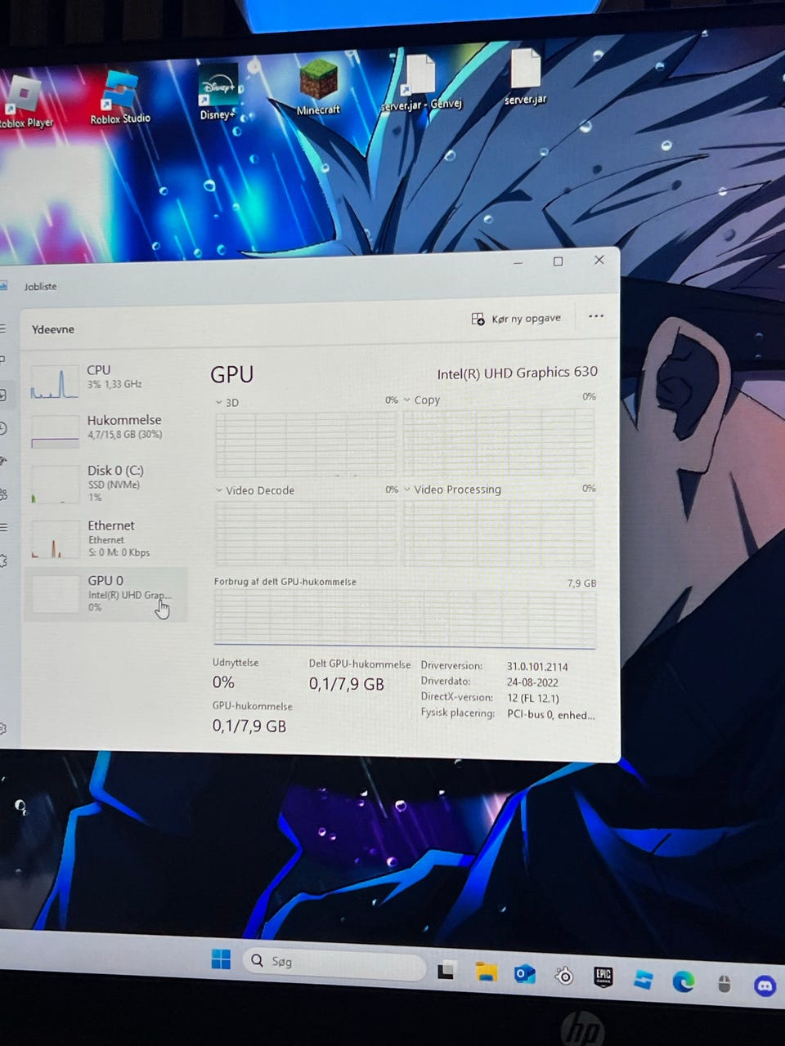Close the Jobliste window

coord(599,260)
